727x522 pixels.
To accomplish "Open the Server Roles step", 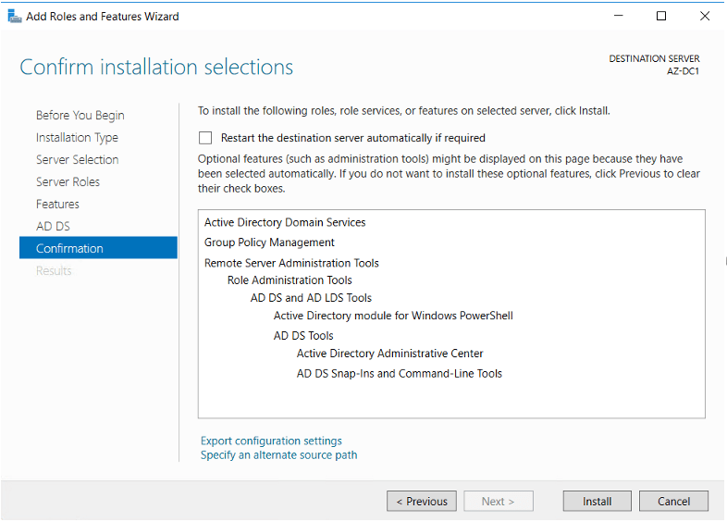I will coord(68,182).
